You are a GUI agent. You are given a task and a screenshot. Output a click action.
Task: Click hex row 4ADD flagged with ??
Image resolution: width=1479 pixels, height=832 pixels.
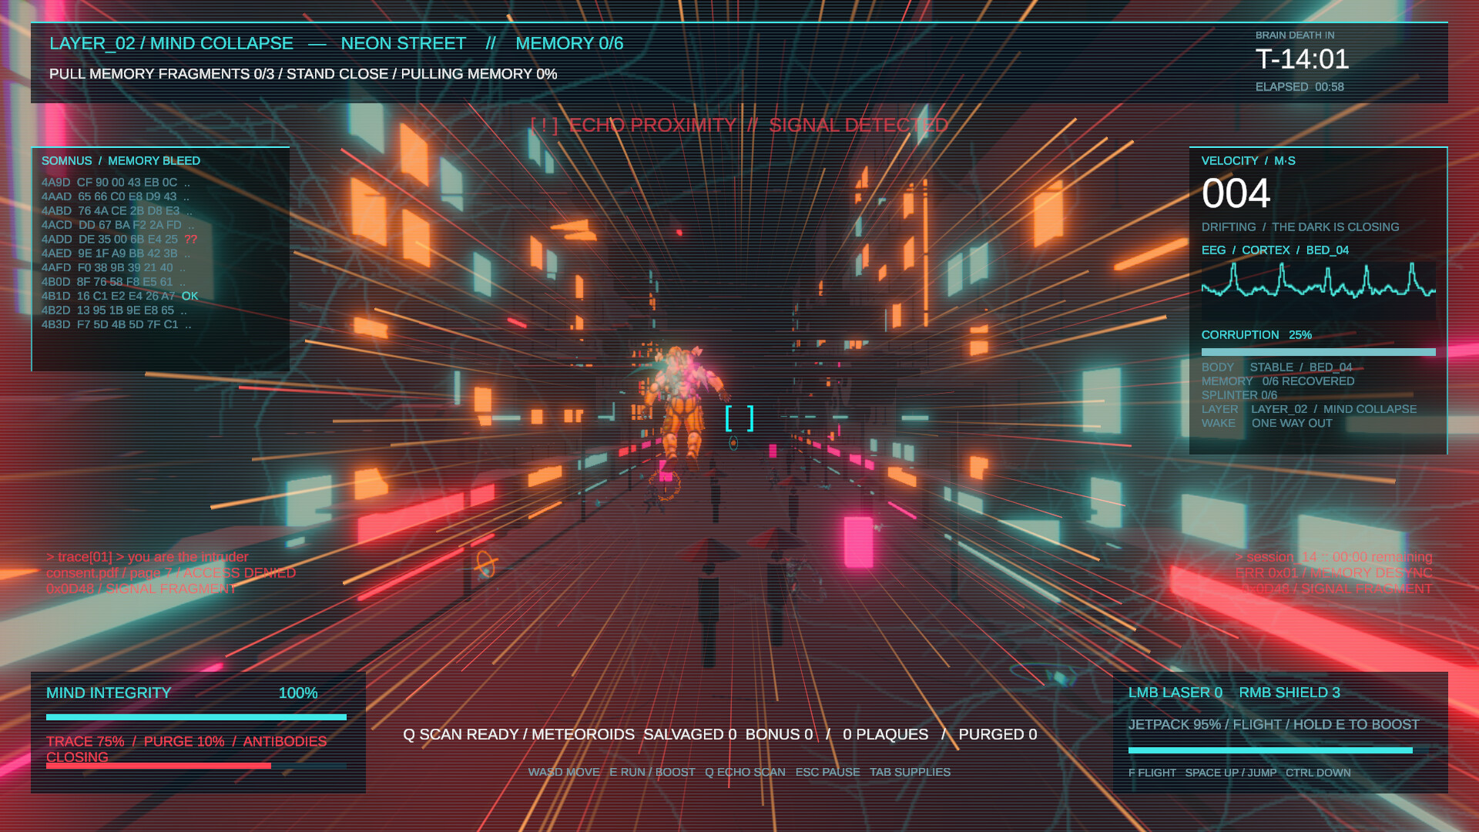click(x=119, y=240)
